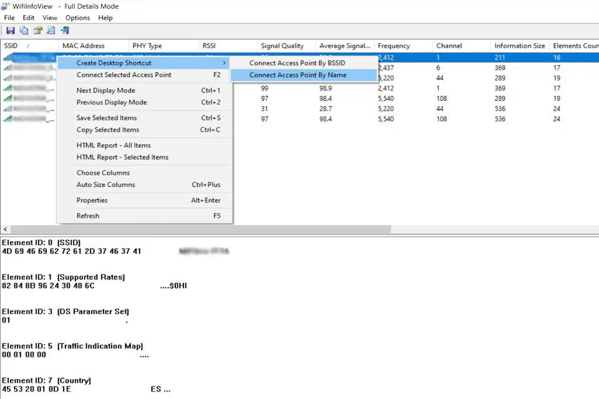Select Next Display Mode

pos(144,90)
